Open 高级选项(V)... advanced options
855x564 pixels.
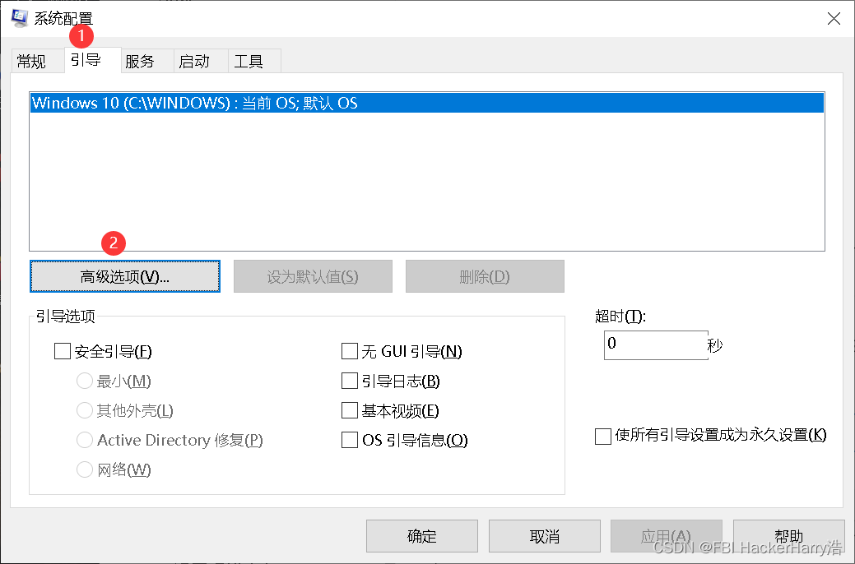pyautogui.click(x=125, y=276)
